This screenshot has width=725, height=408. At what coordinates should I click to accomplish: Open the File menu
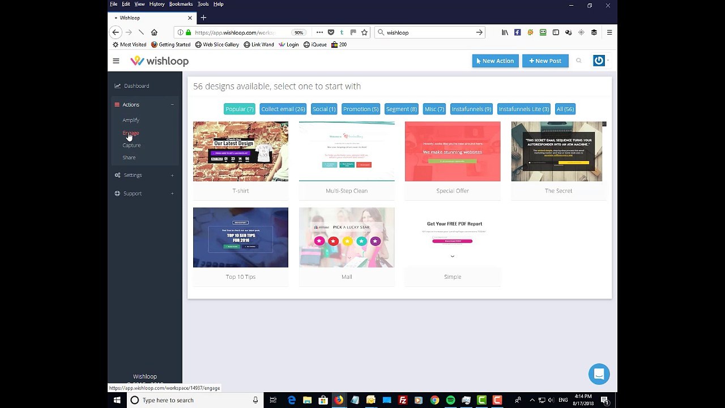114,4
